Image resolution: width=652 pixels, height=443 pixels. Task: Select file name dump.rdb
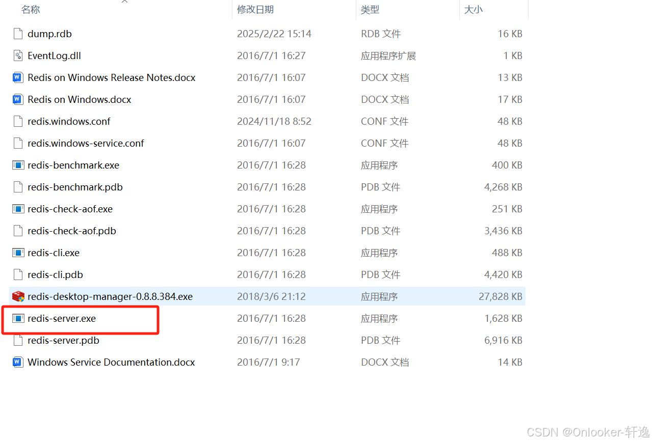point(49,34)
